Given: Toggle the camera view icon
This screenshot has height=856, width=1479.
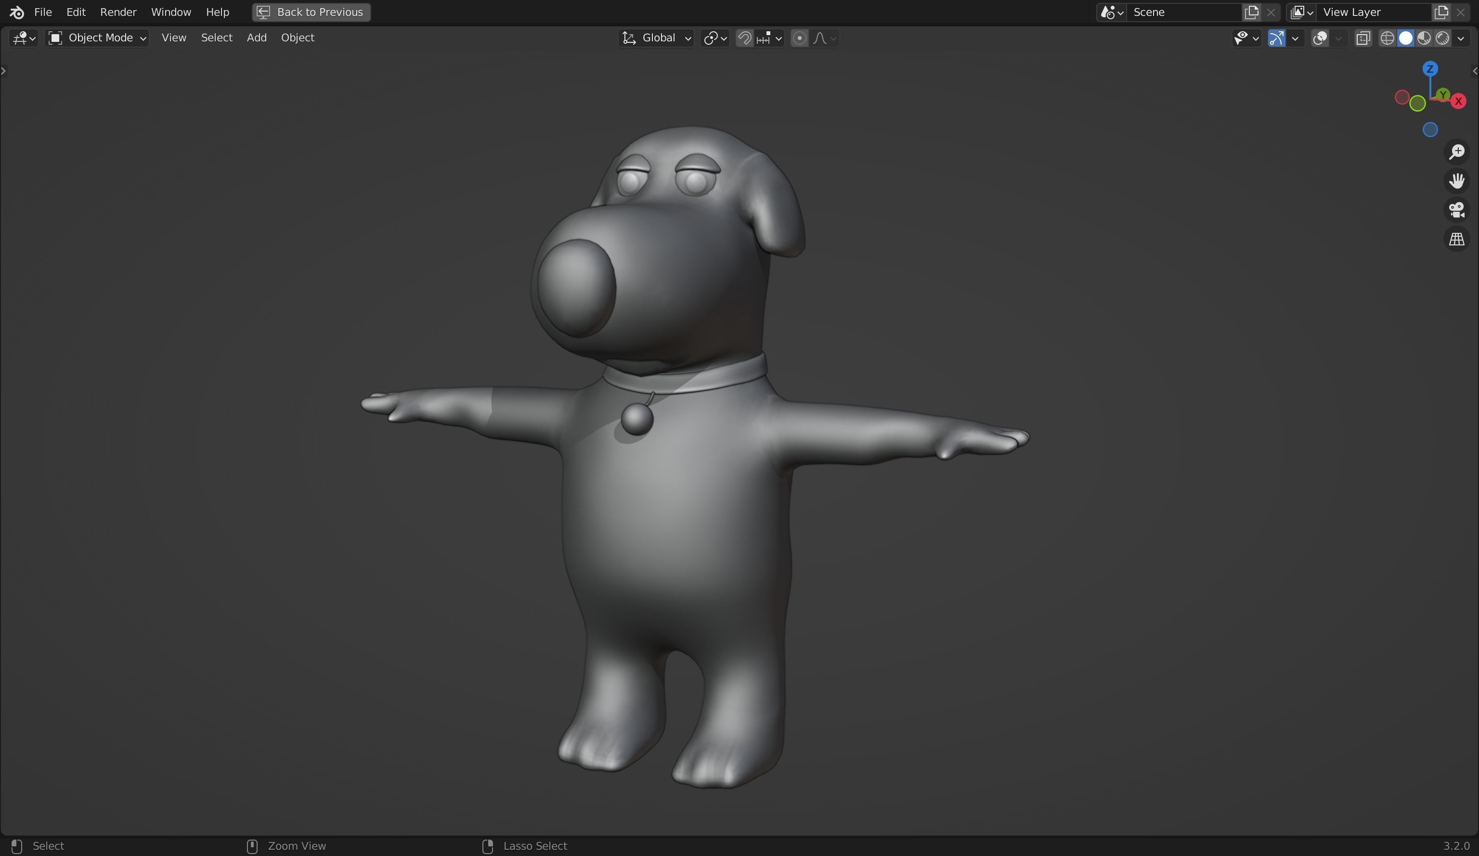Looking at the screenshot, I should pos(1457,210).
